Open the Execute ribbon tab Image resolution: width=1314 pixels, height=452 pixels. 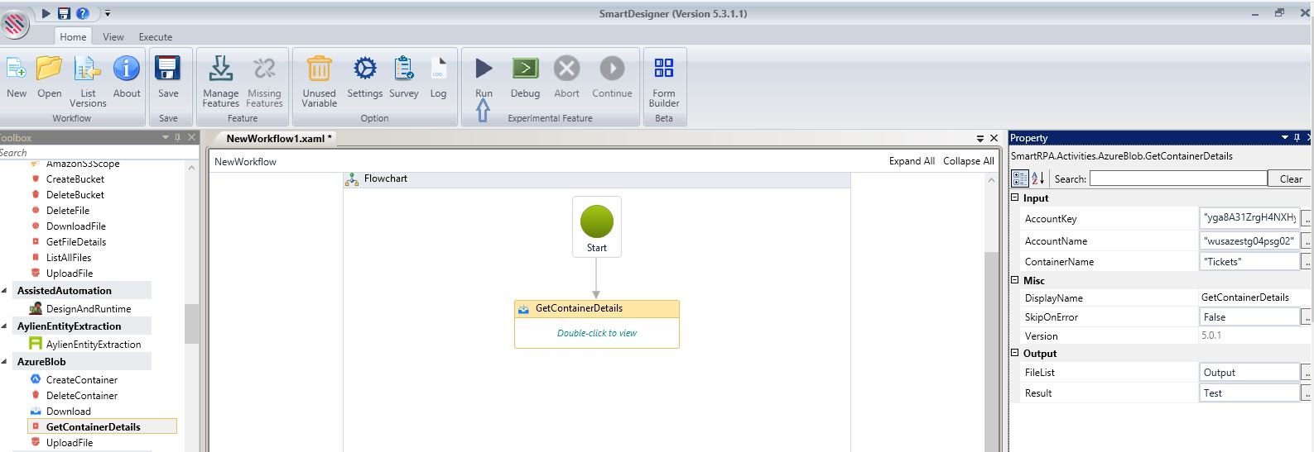click(x=156, y=37)
